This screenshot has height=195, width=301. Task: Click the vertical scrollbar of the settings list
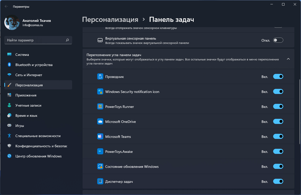click(300, 112)
